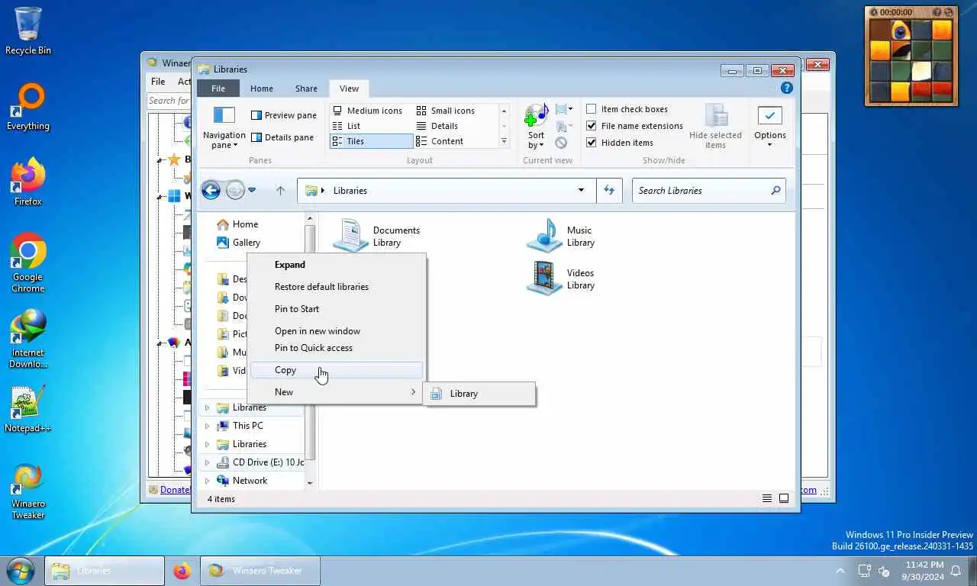Switch to large thumbnails via status bar icon
The height and width of the screenshot is (586, 977).
click(784, 499)
